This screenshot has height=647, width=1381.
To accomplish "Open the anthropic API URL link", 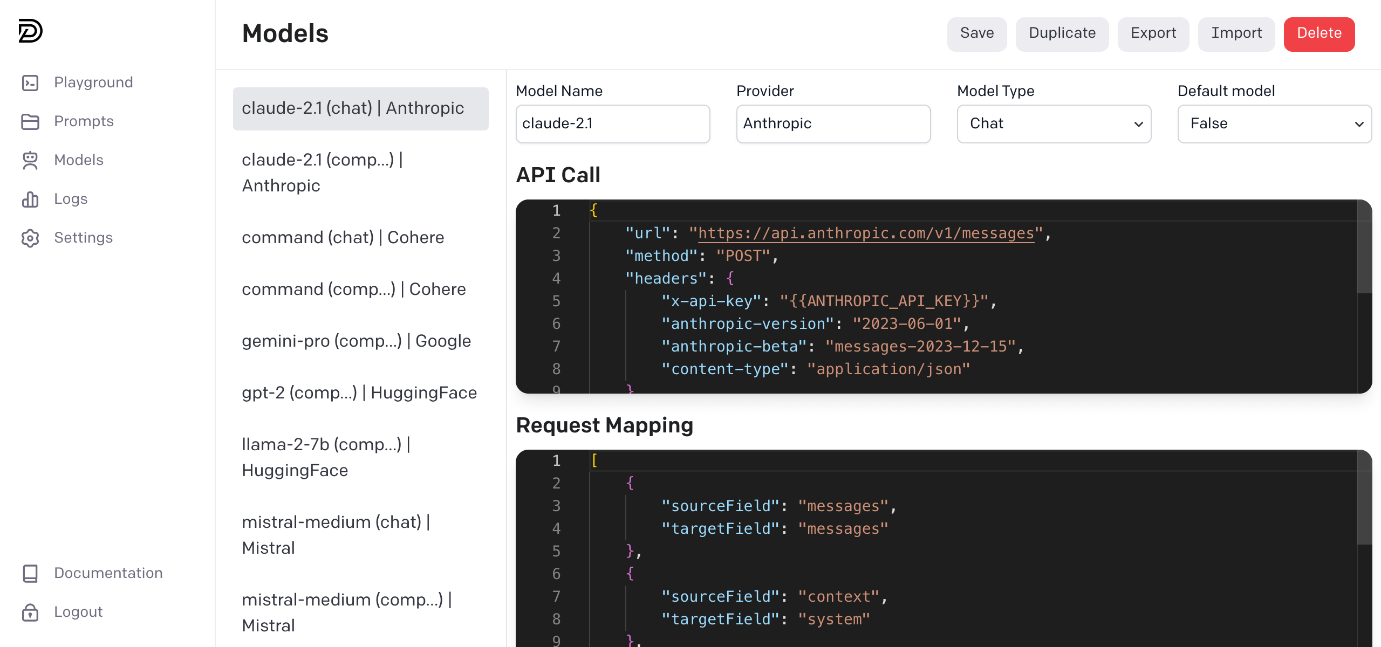I will [866, 233].
